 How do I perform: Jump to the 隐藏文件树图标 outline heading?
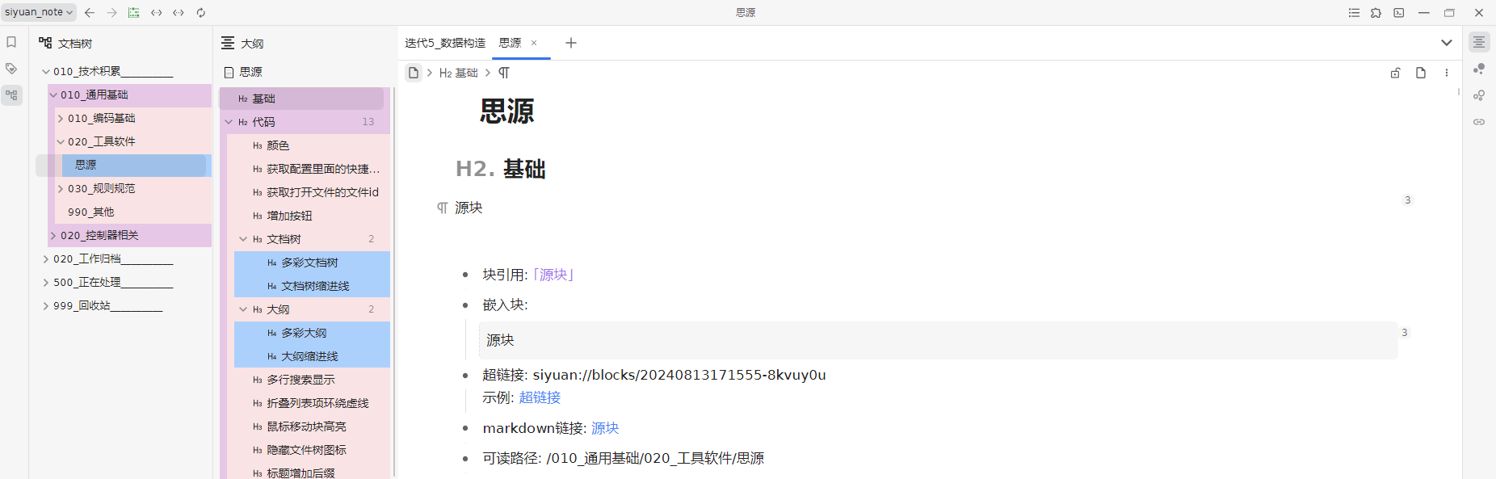point(305,450)
